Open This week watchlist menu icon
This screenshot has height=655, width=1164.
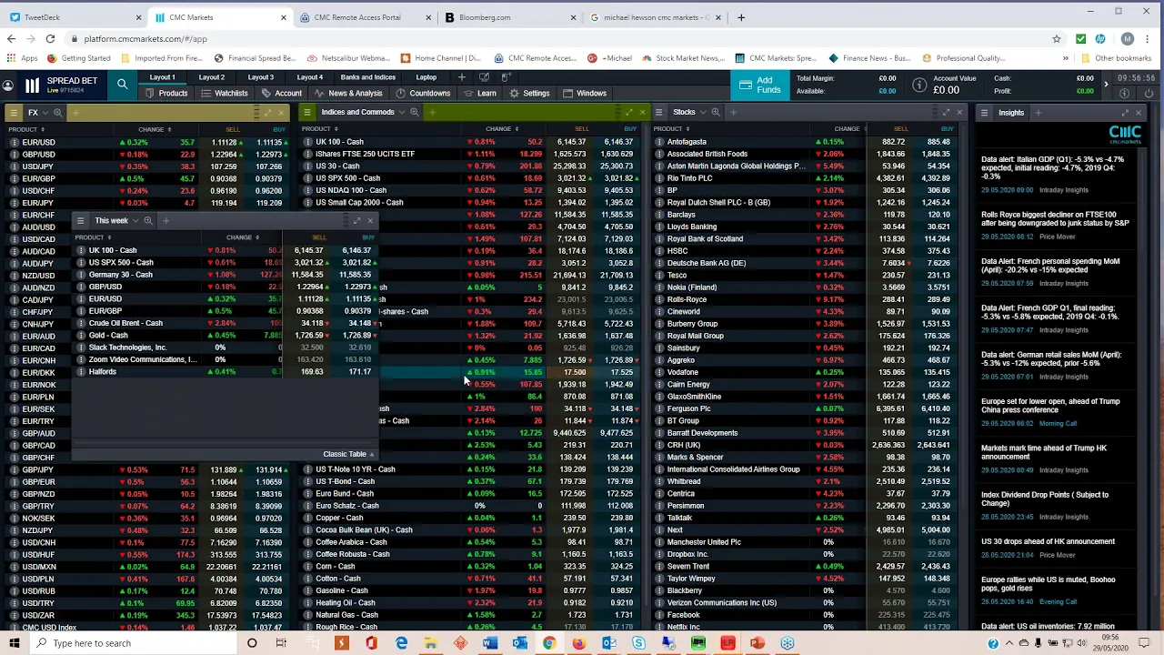(81, 221)
